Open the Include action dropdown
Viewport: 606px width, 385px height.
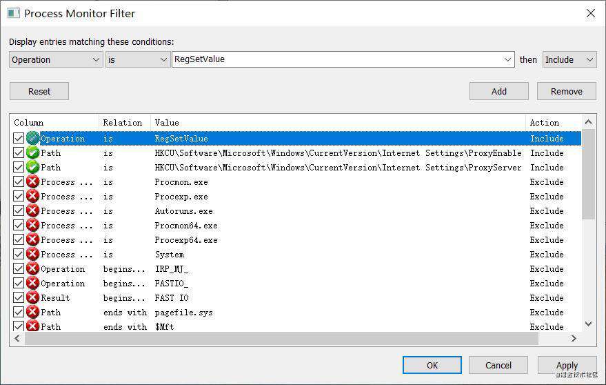point(569,59)
